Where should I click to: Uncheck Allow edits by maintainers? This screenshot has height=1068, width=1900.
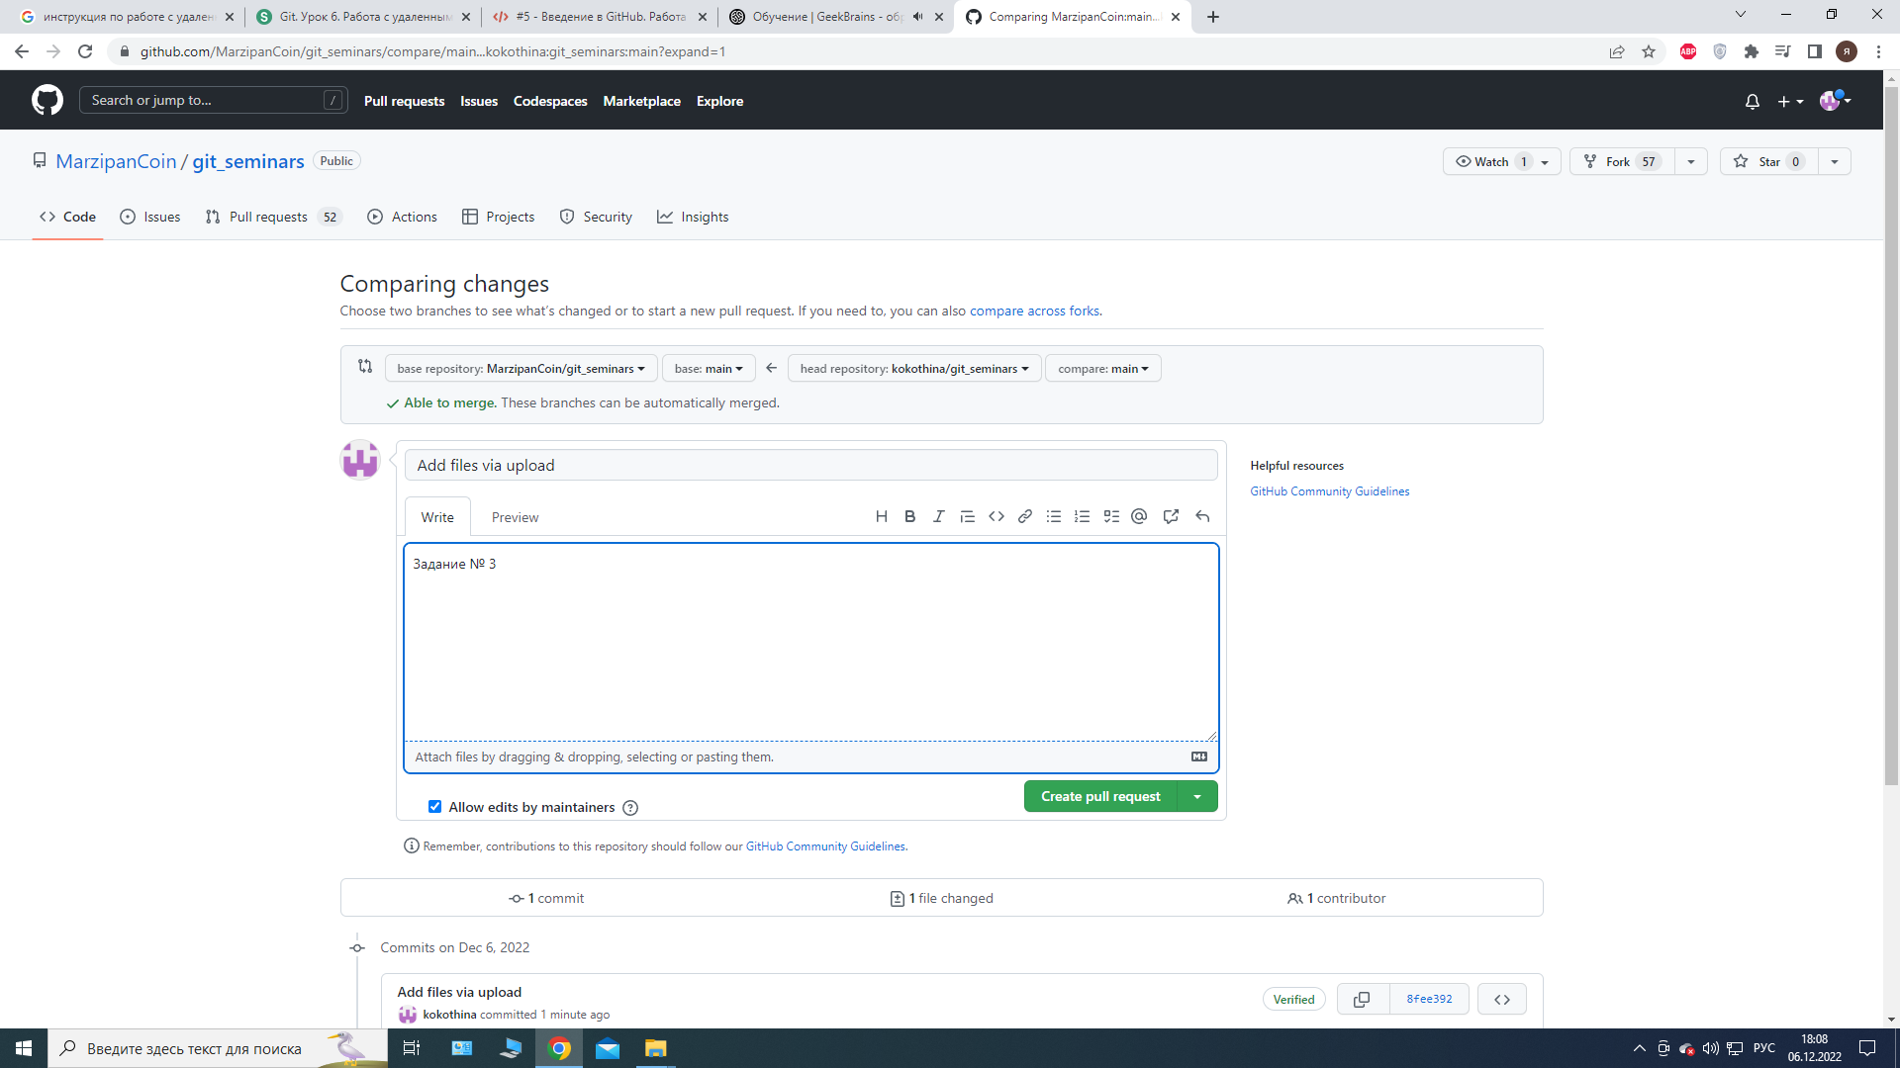click(434, 807)
